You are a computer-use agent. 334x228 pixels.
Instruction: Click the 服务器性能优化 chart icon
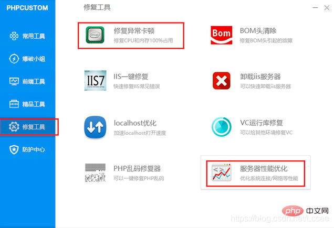(221, 172)
